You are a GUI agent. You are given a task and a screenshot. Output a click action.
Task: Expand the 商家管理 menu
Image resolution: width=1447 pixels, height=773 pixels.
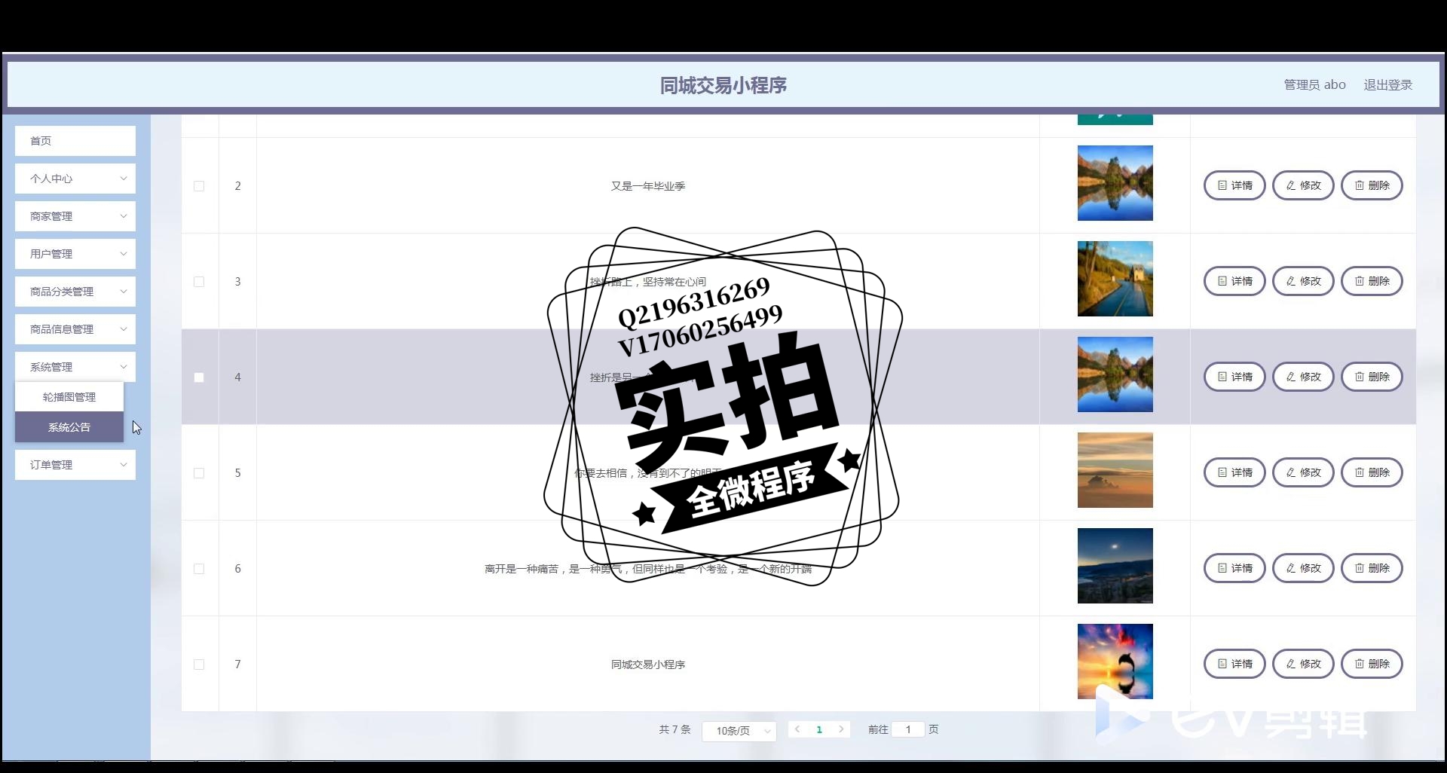pyautogui.click(x=75, y=216)
